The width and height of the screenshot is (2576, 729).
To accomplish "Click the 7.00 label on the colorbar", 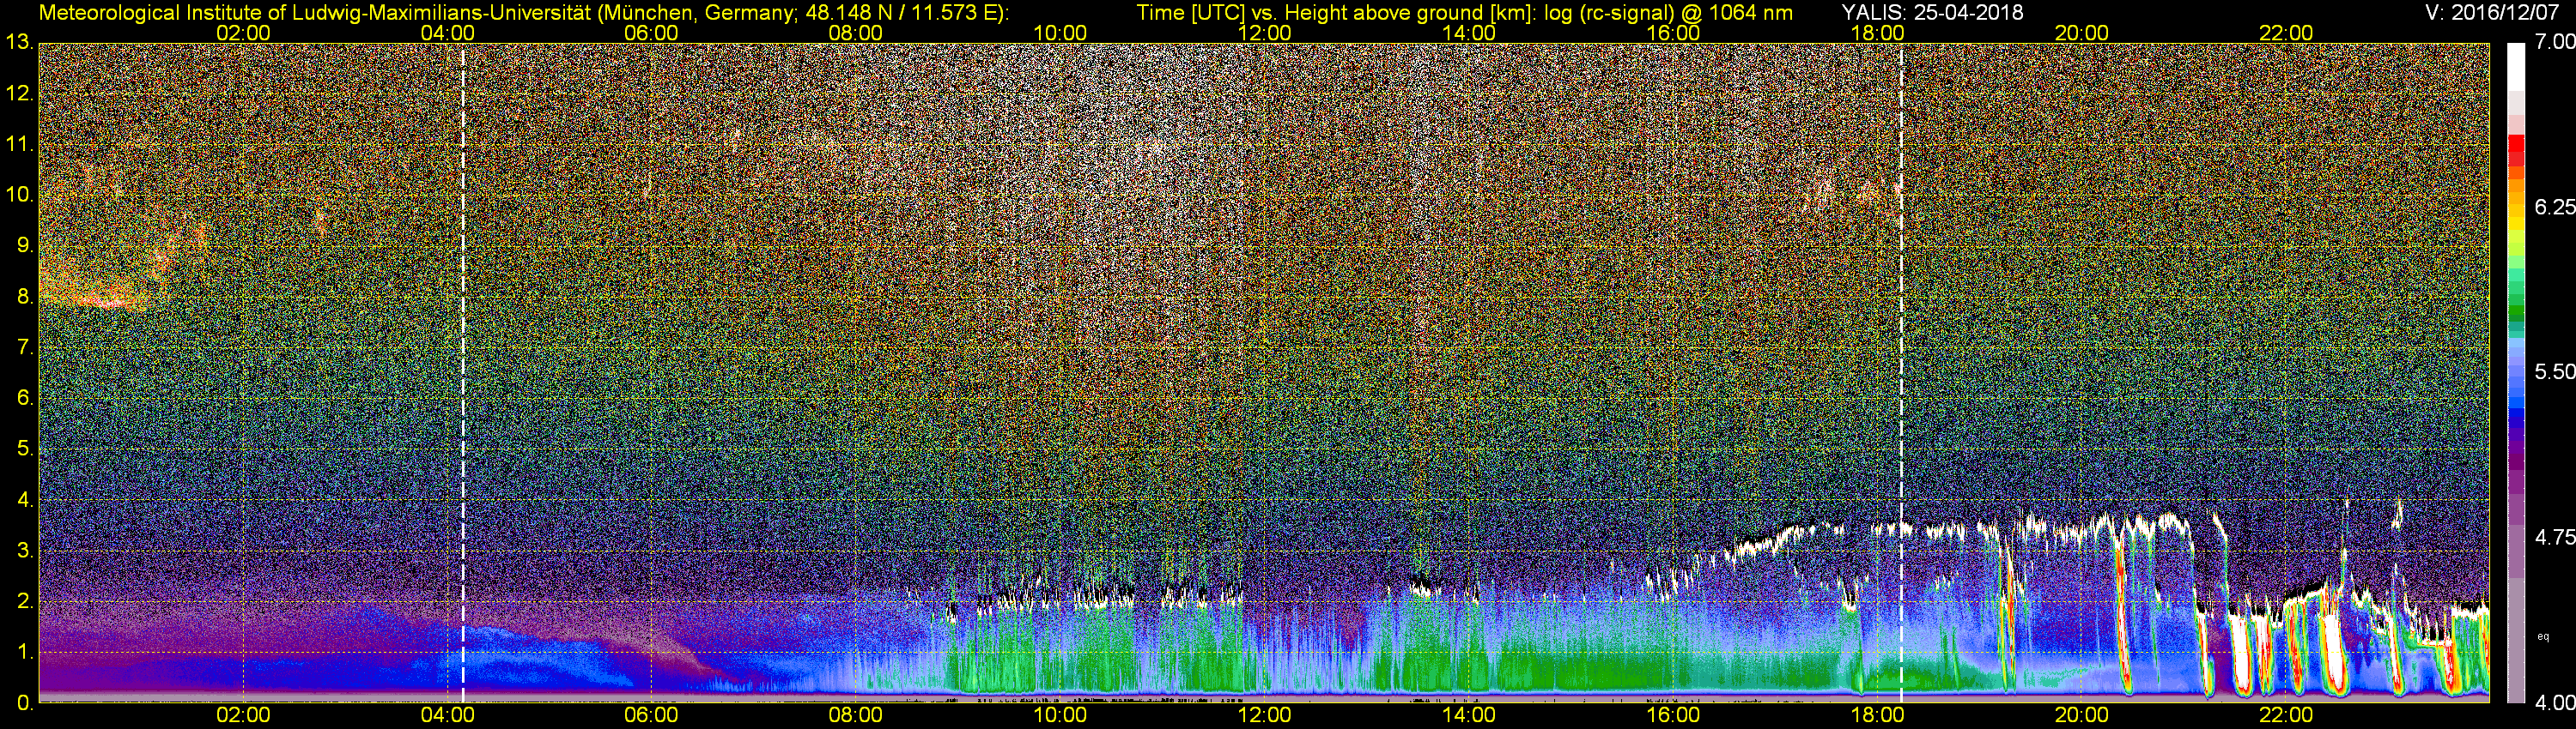I will click(x=2554, y=42).
